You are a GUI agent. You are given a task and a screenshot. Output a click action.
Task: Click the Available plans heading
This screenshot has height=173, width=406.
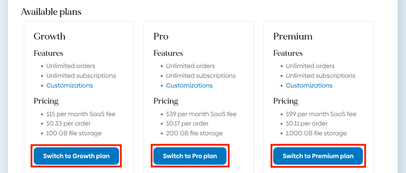point(51,12)
